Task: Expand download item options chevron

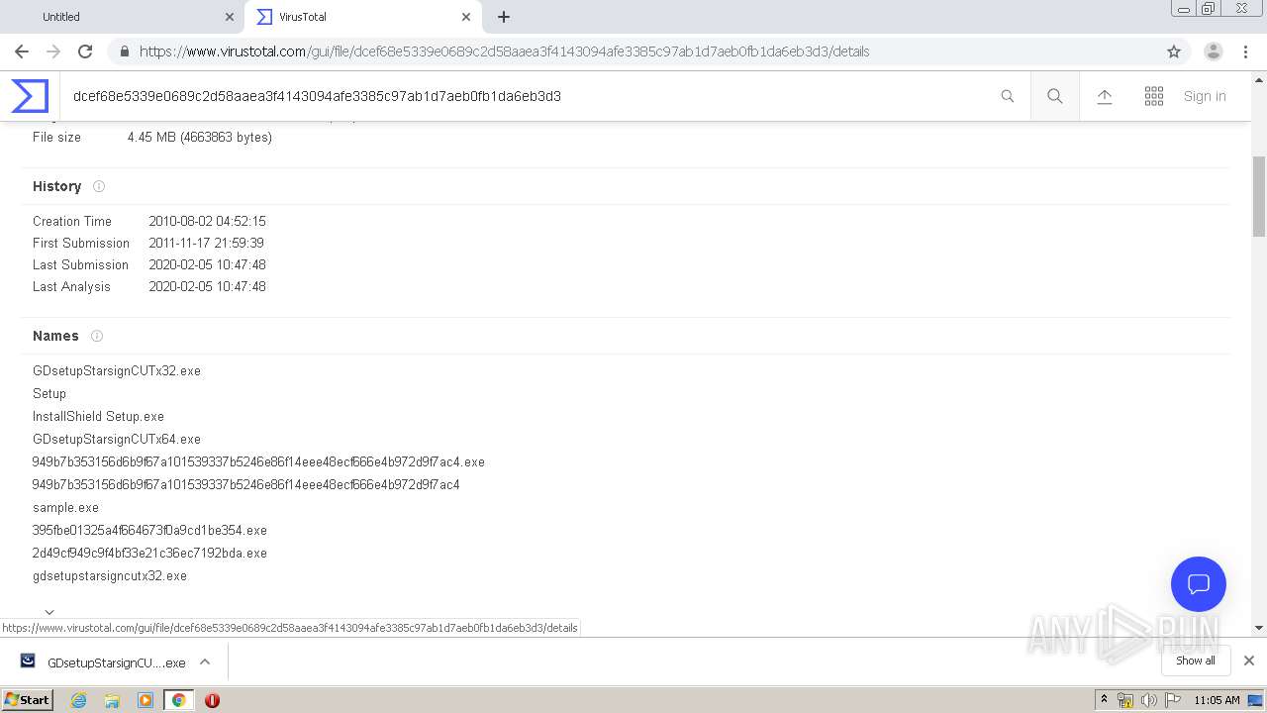Action: point(205,662)
